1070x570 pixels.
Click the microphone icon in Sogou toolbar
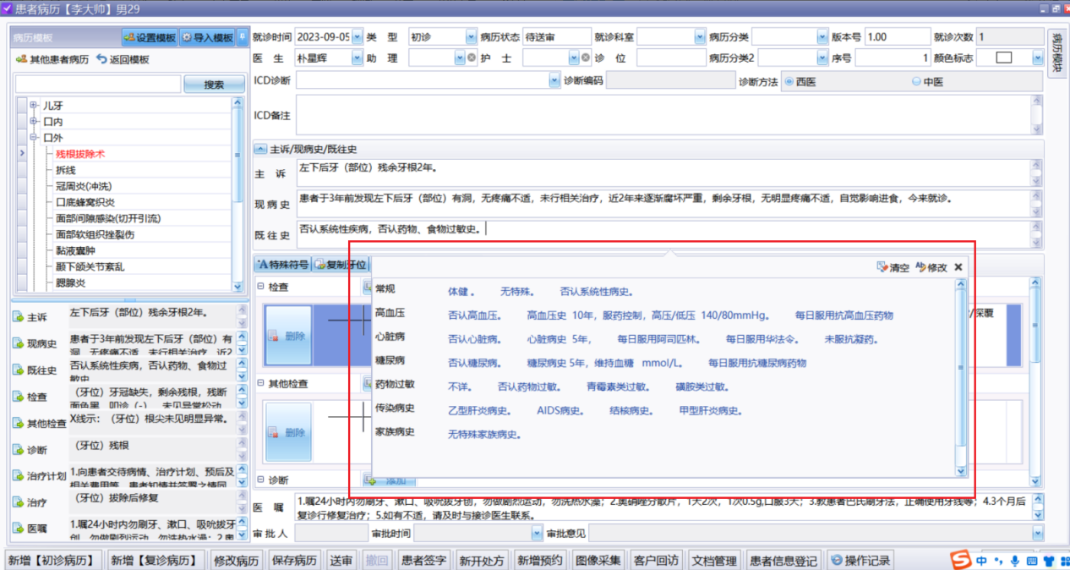(1014, 560)
